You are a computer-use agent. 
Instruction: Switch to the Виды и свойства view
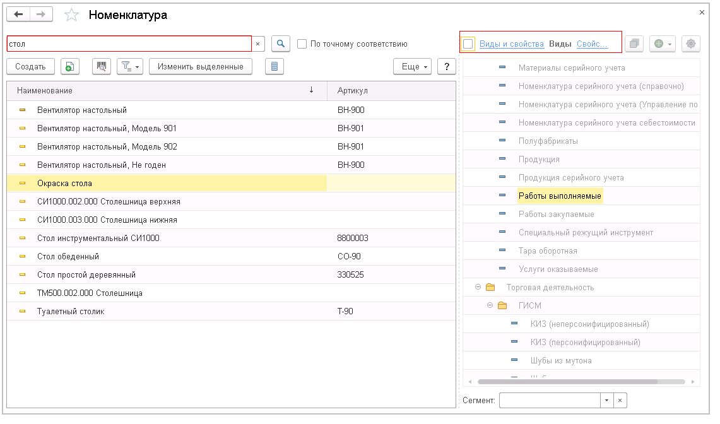click(511, 44)
